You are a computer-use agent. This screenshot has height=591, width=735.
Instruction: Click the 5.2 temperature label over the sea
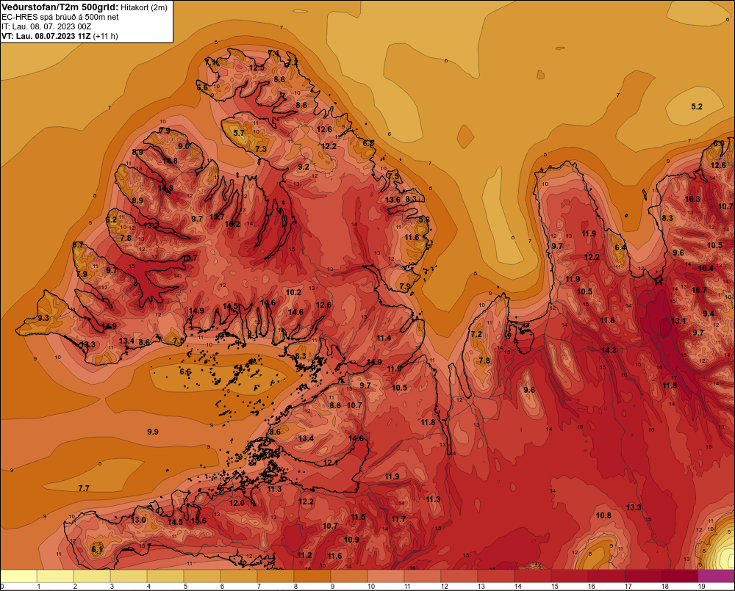click(697, 106)
